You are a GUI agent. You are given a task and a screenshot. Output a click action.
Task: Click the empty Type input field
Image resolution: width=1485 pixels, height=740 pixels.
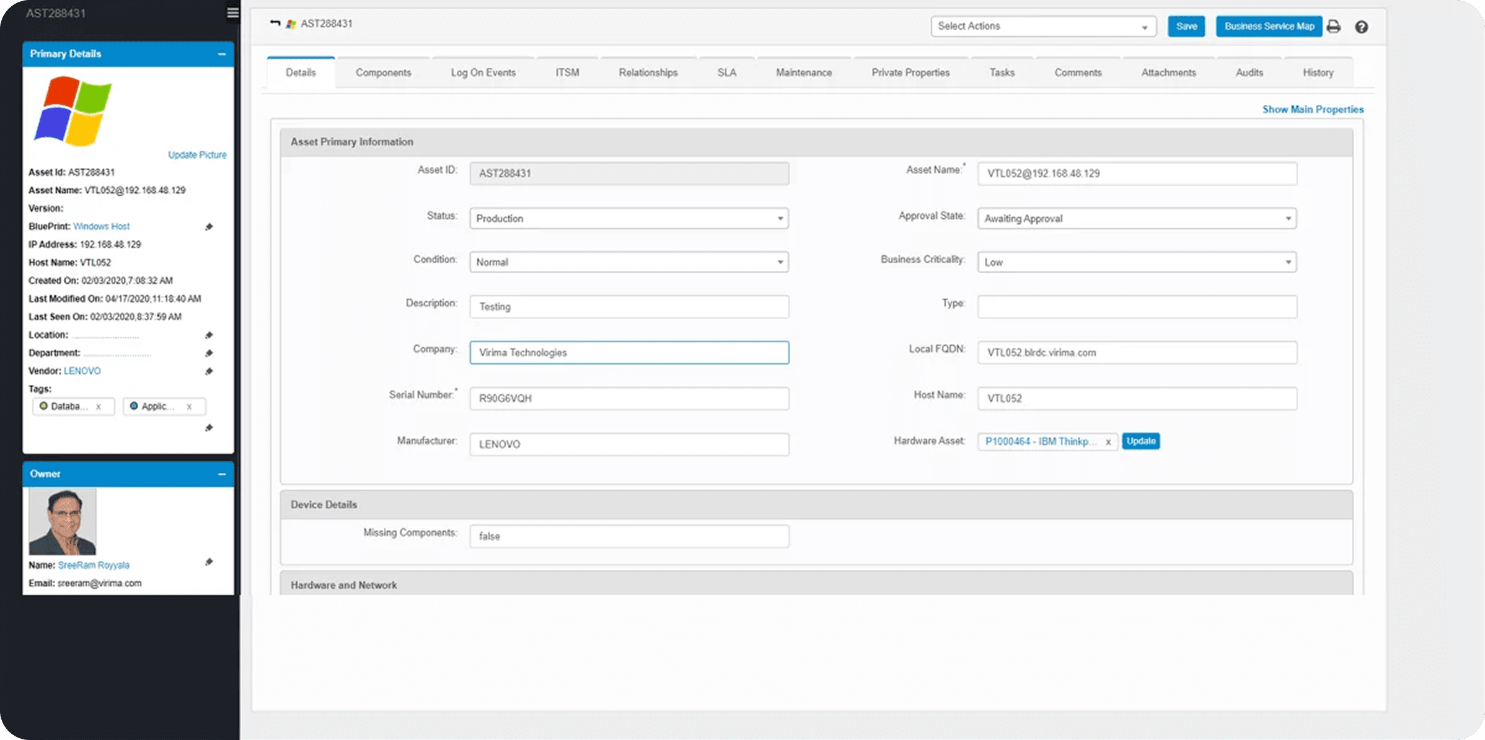pyautogui.click(x=1137, y=307)
